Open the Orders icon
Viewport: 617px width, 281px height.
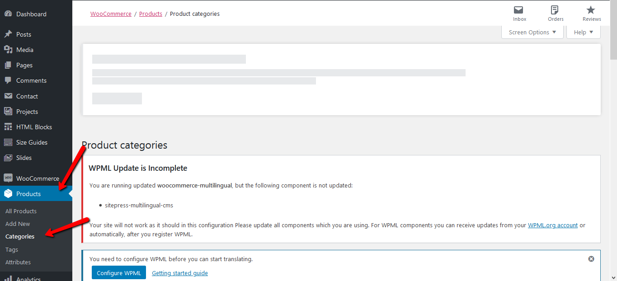[x=555, y=10]
